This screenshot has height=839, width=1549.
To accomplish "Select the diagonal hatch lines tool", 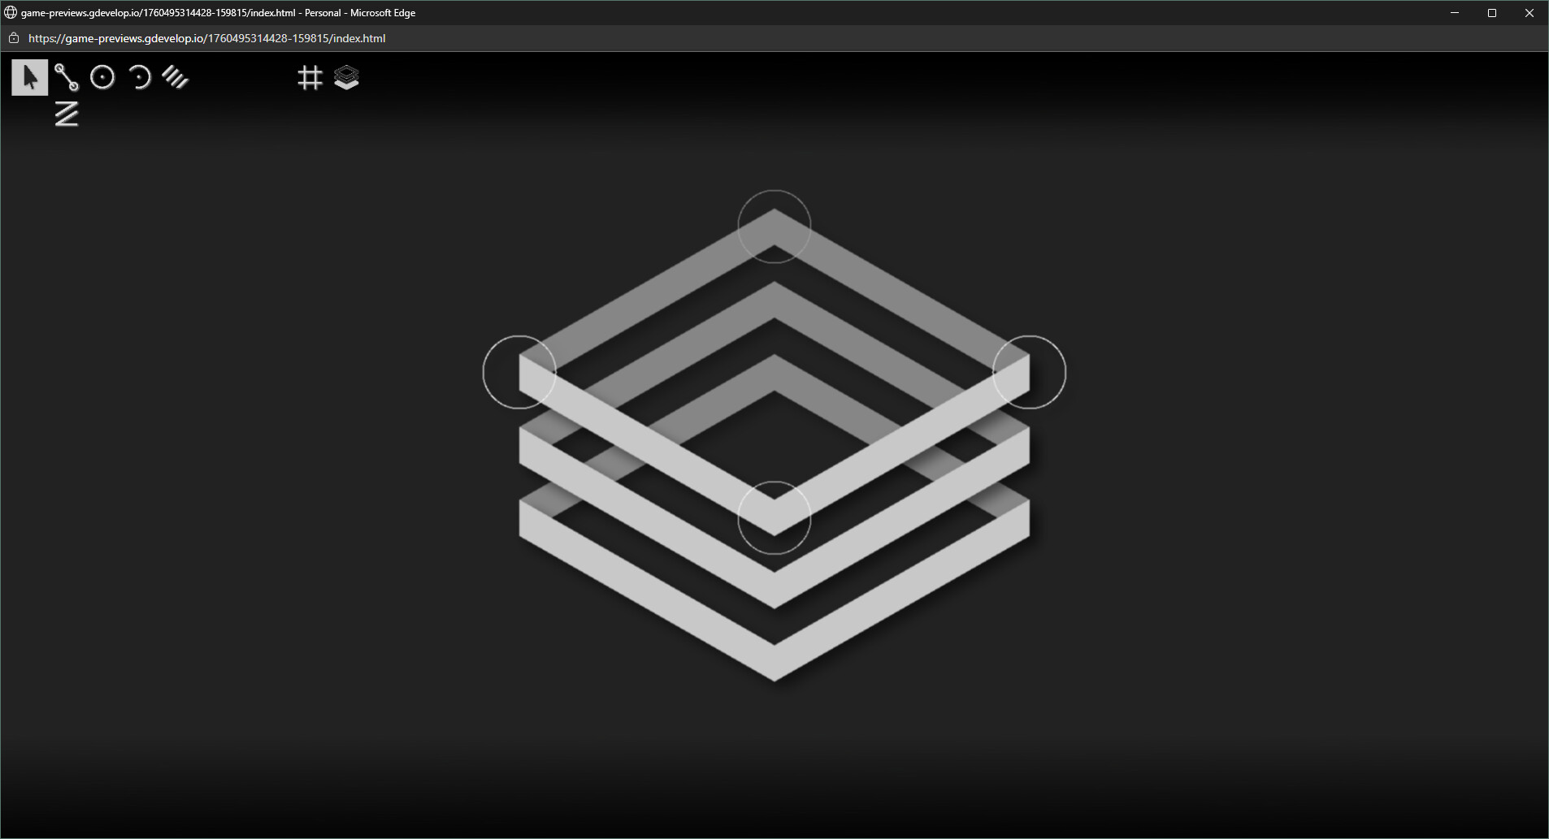I will pyautogui.click(x=176, y=78).
